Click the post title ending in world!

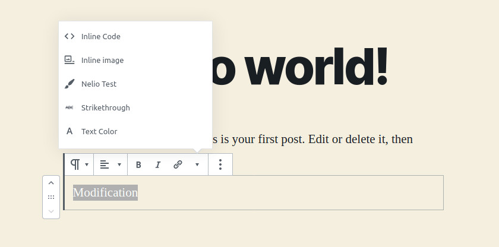[300, 66]
